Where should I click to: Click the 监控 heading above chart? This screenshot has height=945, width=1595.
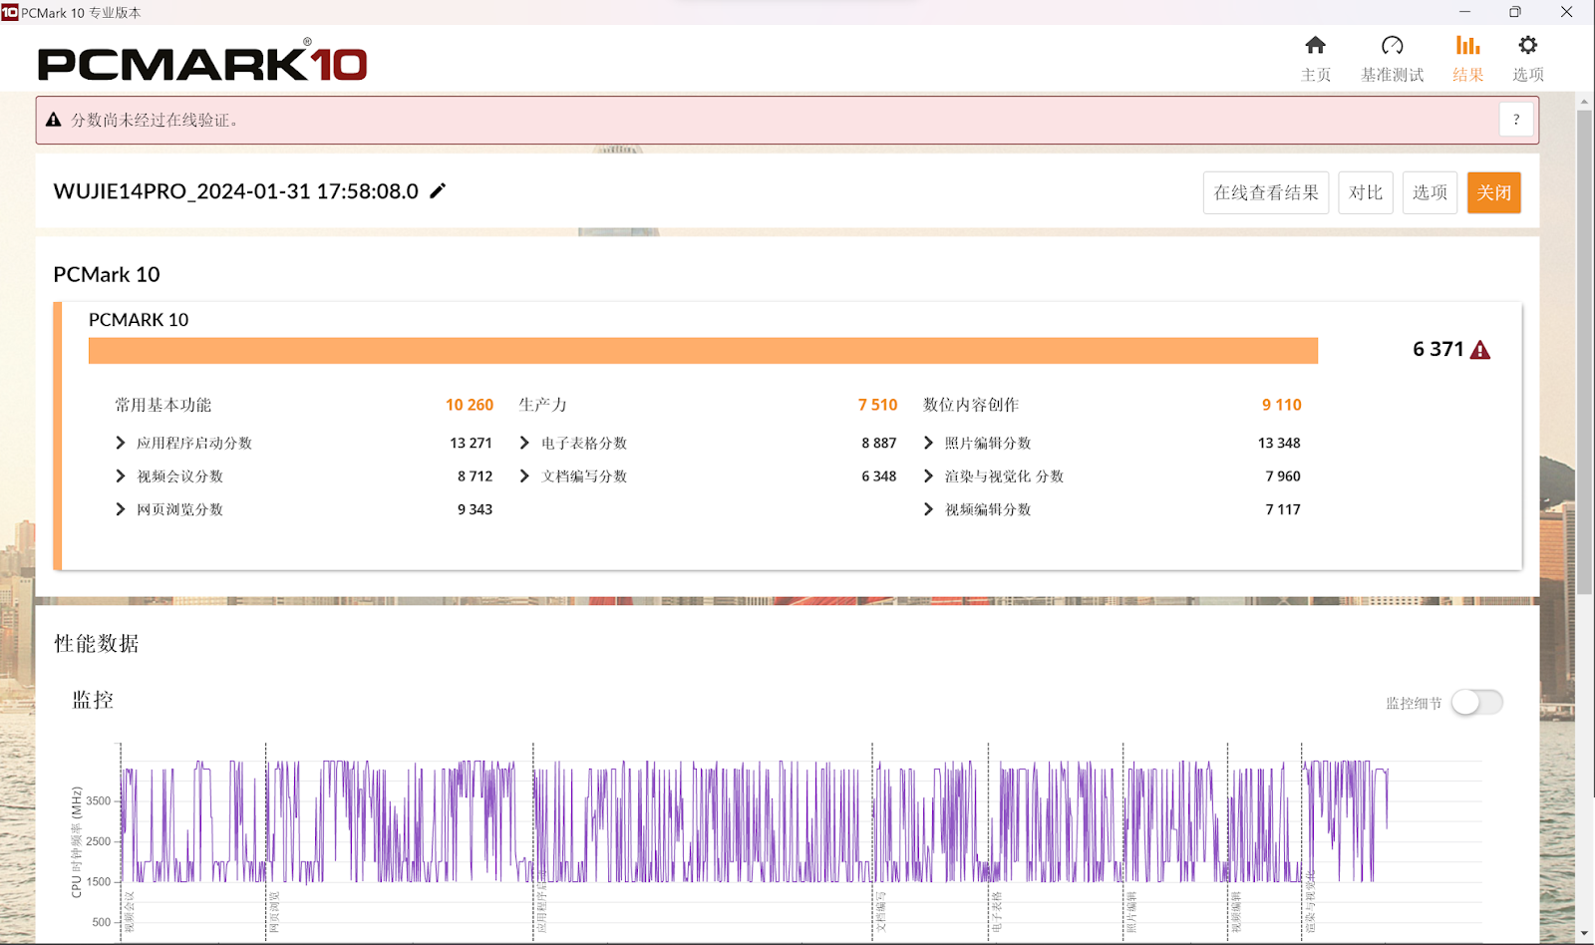(x=93, y=700)
